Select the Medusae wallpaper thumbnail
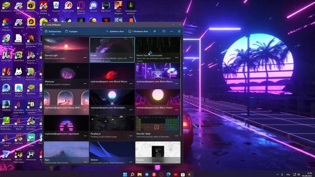 coord(66,76)
